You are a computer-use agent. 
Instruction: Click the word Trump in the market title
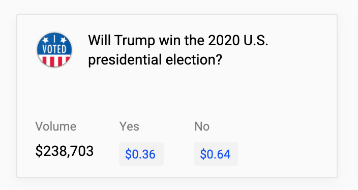pyautogui.click(x=135, y=40)
